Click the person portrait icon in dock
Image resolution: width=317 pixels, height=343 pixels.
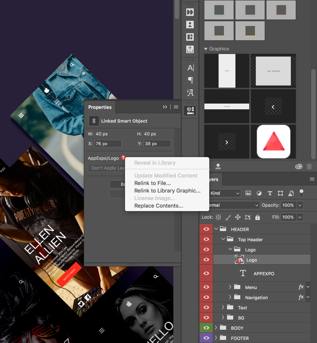click(x=190, y=24)
